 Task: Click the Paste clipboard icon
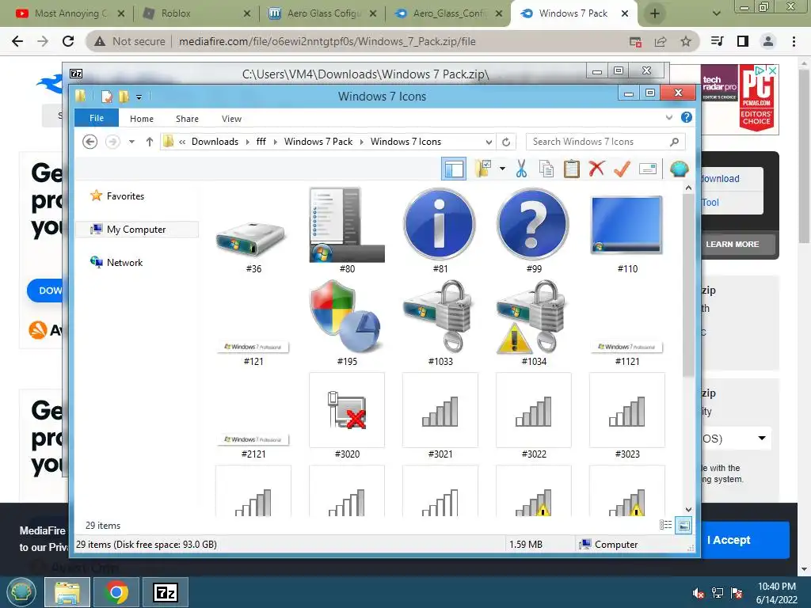coord(571,169)
